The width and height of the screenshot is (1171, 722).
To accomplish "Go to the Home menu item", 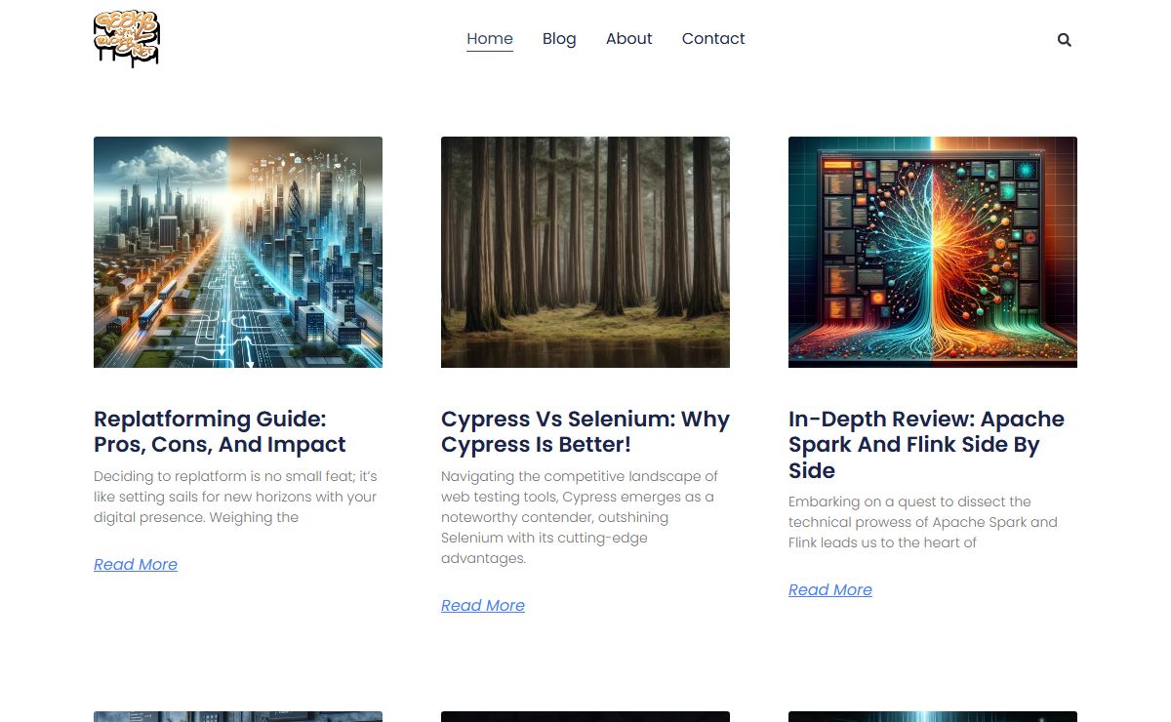I will (490, 39).
